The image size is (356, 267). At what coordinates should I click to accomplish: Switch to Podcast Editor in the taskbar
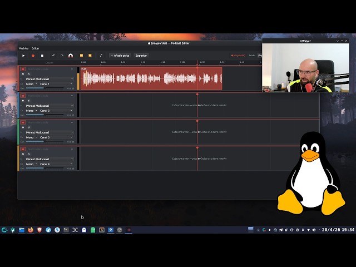tap(128, 230)
